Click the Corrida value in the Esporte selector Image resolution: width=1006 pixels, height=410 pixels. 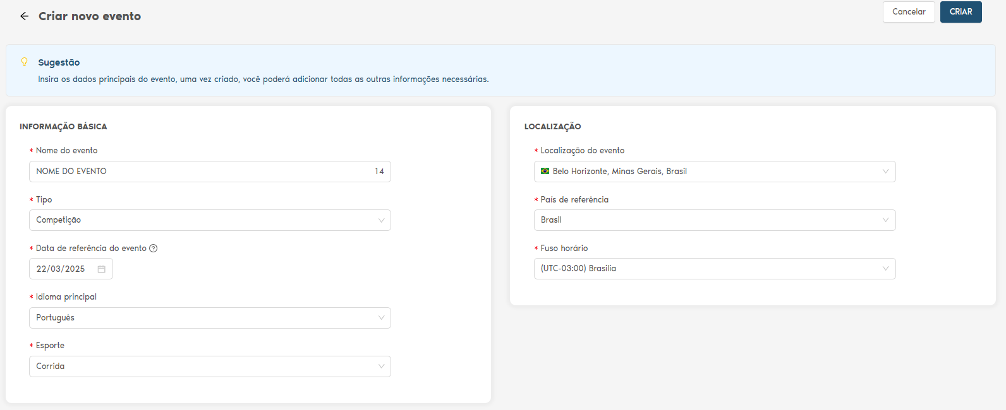(51, 366)
